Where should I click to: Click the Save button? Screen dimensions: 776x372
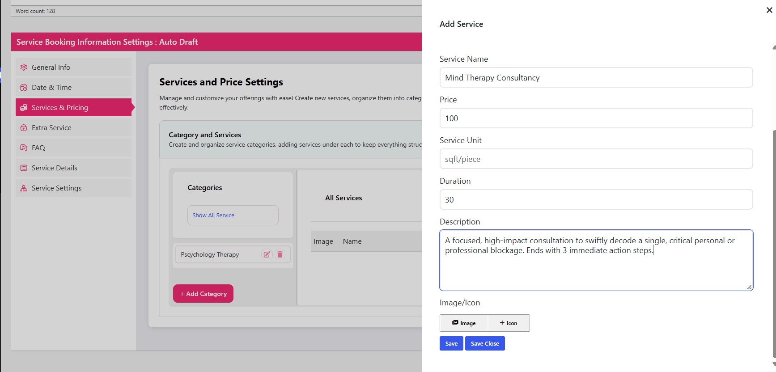(451, 343)
